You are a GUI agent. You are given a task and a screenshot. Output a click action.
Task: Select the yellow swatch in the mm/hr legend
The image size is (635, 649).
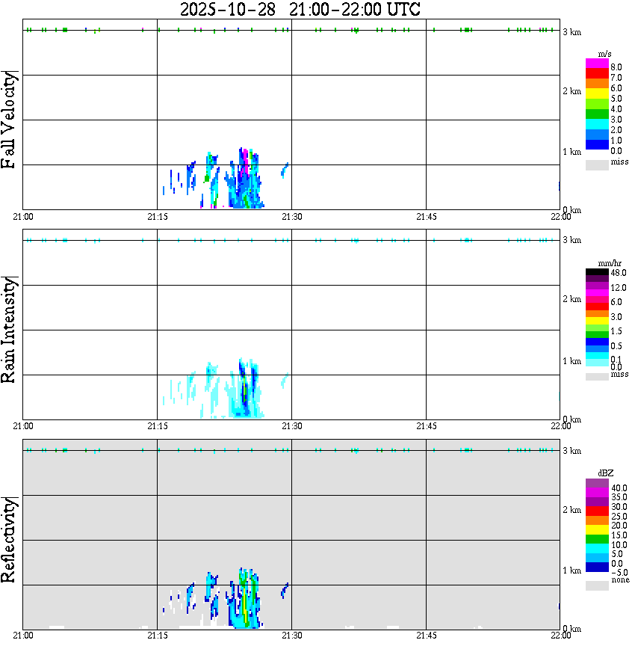[x=597, y=321]
